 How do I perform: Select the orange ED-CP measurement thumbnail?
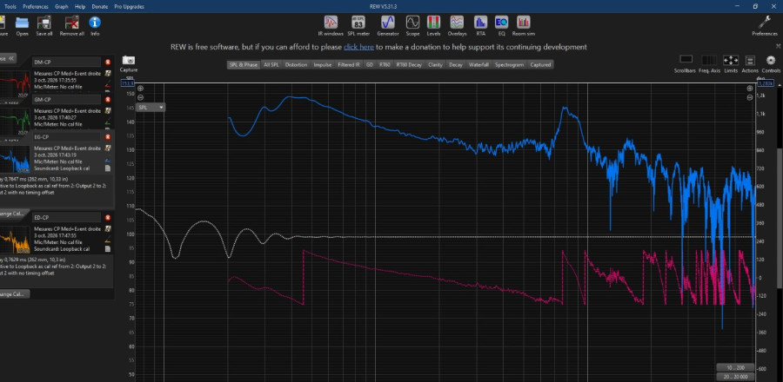(x=15, y=240)
